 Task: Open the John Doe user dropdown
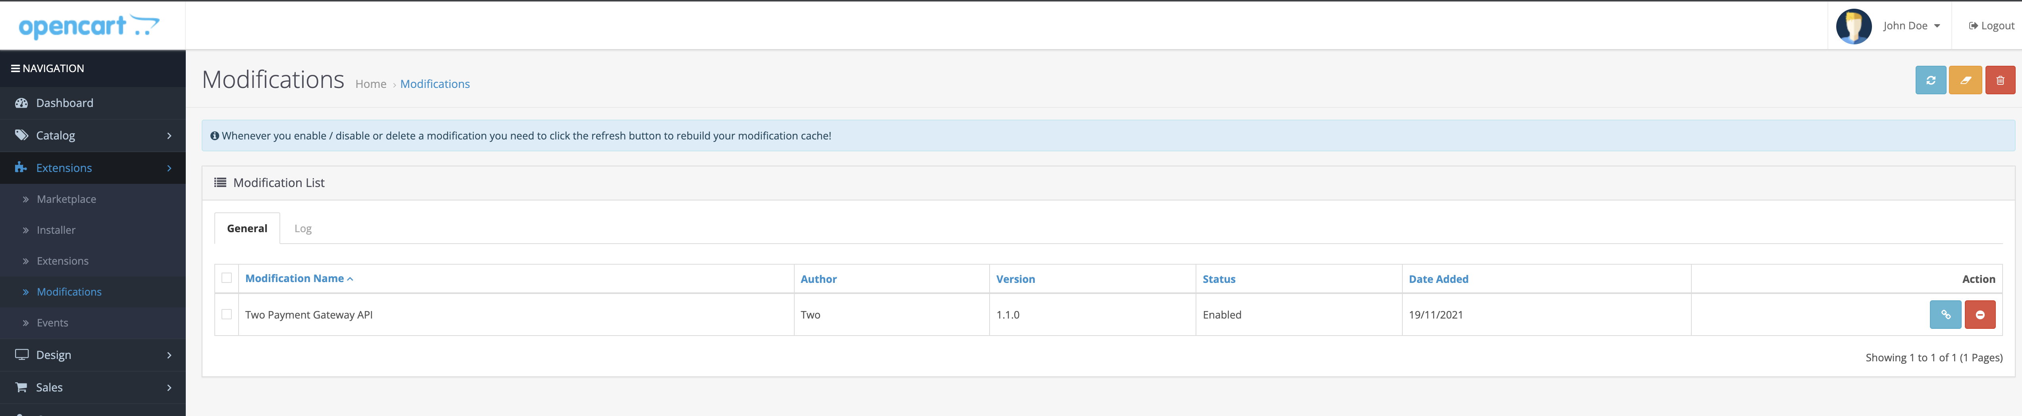[1911, 26]
